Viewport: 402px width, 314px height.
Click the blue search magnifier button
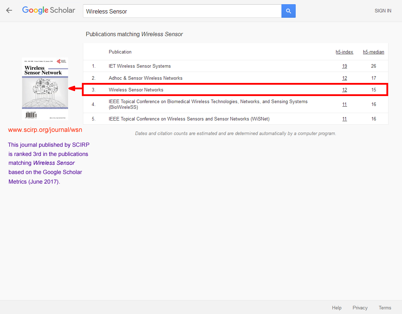pyautogui.click(x=289, y=11)
